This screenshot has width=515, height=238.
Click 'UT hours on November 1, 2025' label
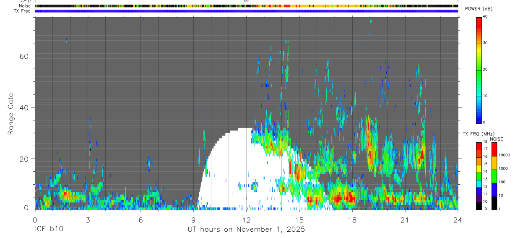click(x=246, y=230)
